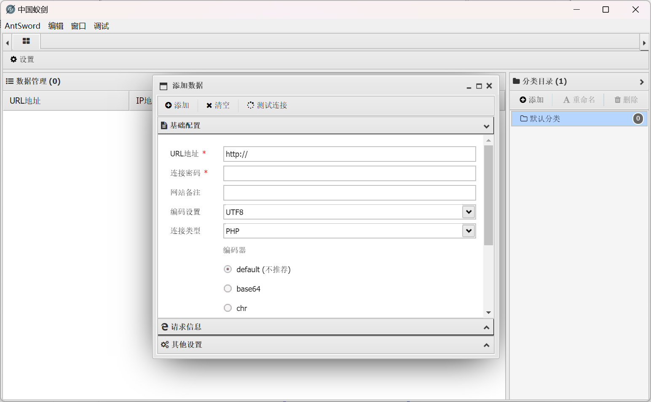The image size is (651, 402).
Task: Click the 添加 plus button in the dialog
Action: pyautogui.click(x=177, y=105)
